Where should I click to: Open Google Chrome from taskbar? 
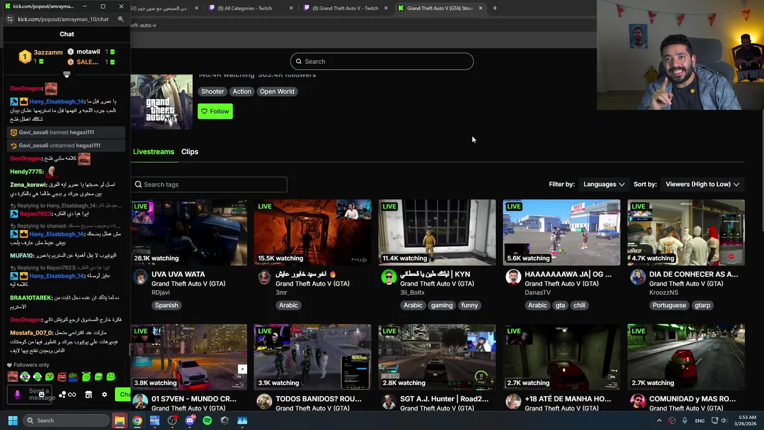click(x=137, y=420)
